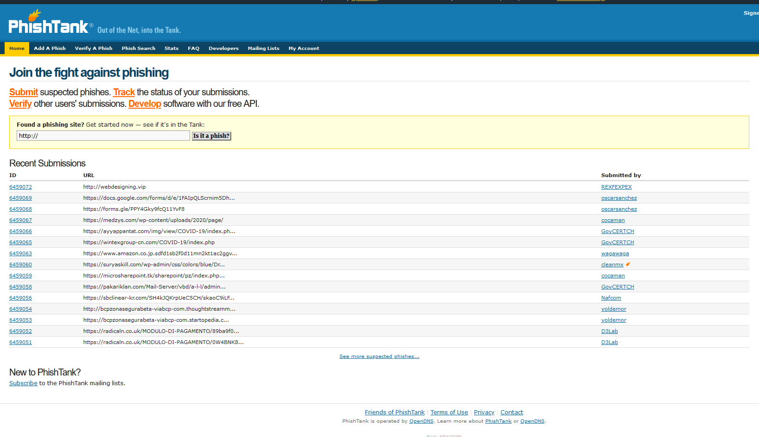759x437 pixels.
Task: Open submission ID 6459063
Action: click(x=20, y=253)
